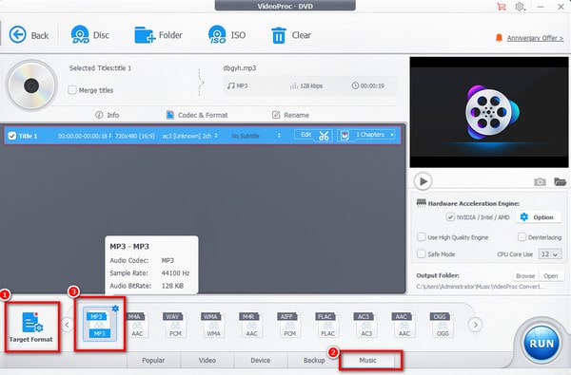The image size is (571, 375).
Task: Load an ISO image file
Action: click(x=226, y=35)
